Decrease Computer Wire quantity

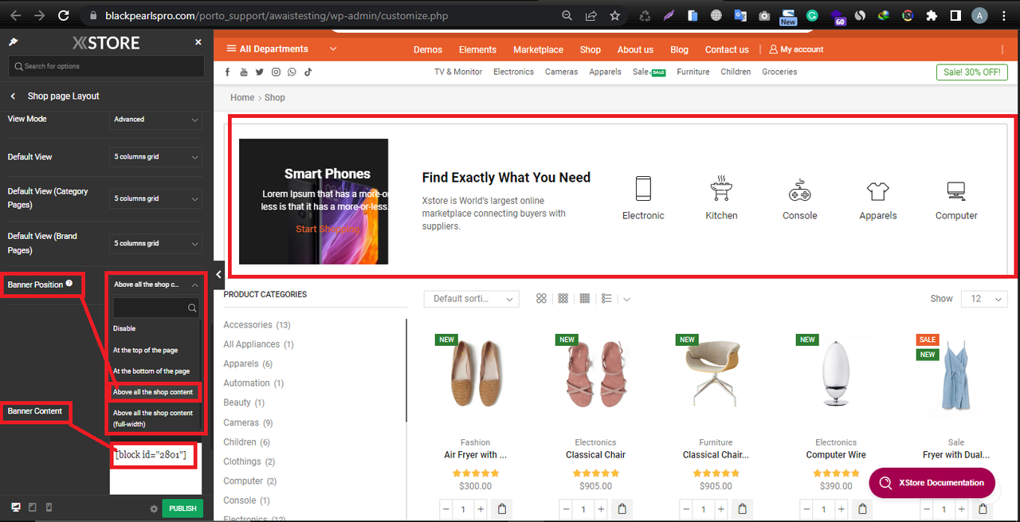(806, 509)
